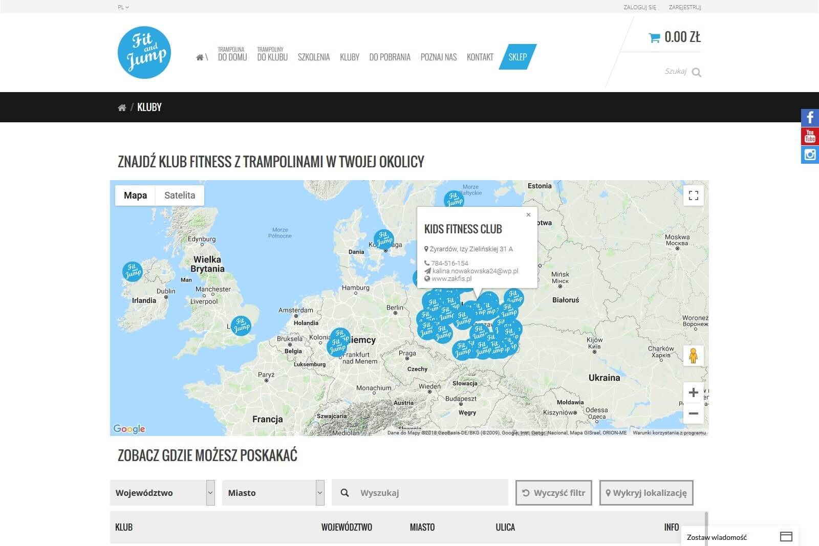This screenshot has height=546, width=819.
Task: Switch map to Satelita view
Action: pyautogui.click(x=179, y=195)
